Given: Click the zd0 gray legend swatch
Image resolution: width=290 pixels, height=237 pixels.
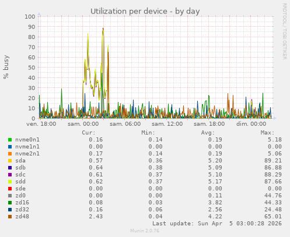Looking at the screenshot, I should pyautogui.click(x=10, y=196).
